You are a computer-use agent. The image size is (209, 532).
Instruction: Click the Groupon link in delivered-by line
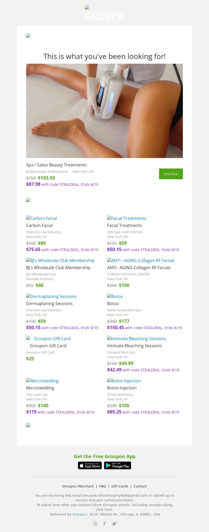(80, 514)
